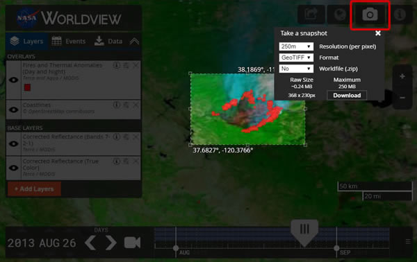Image resolution: width=417 pixels, height=262 pixels.
Task: Hide the Fires and Thermal Anomalies layer
Action: coord(14,80)
